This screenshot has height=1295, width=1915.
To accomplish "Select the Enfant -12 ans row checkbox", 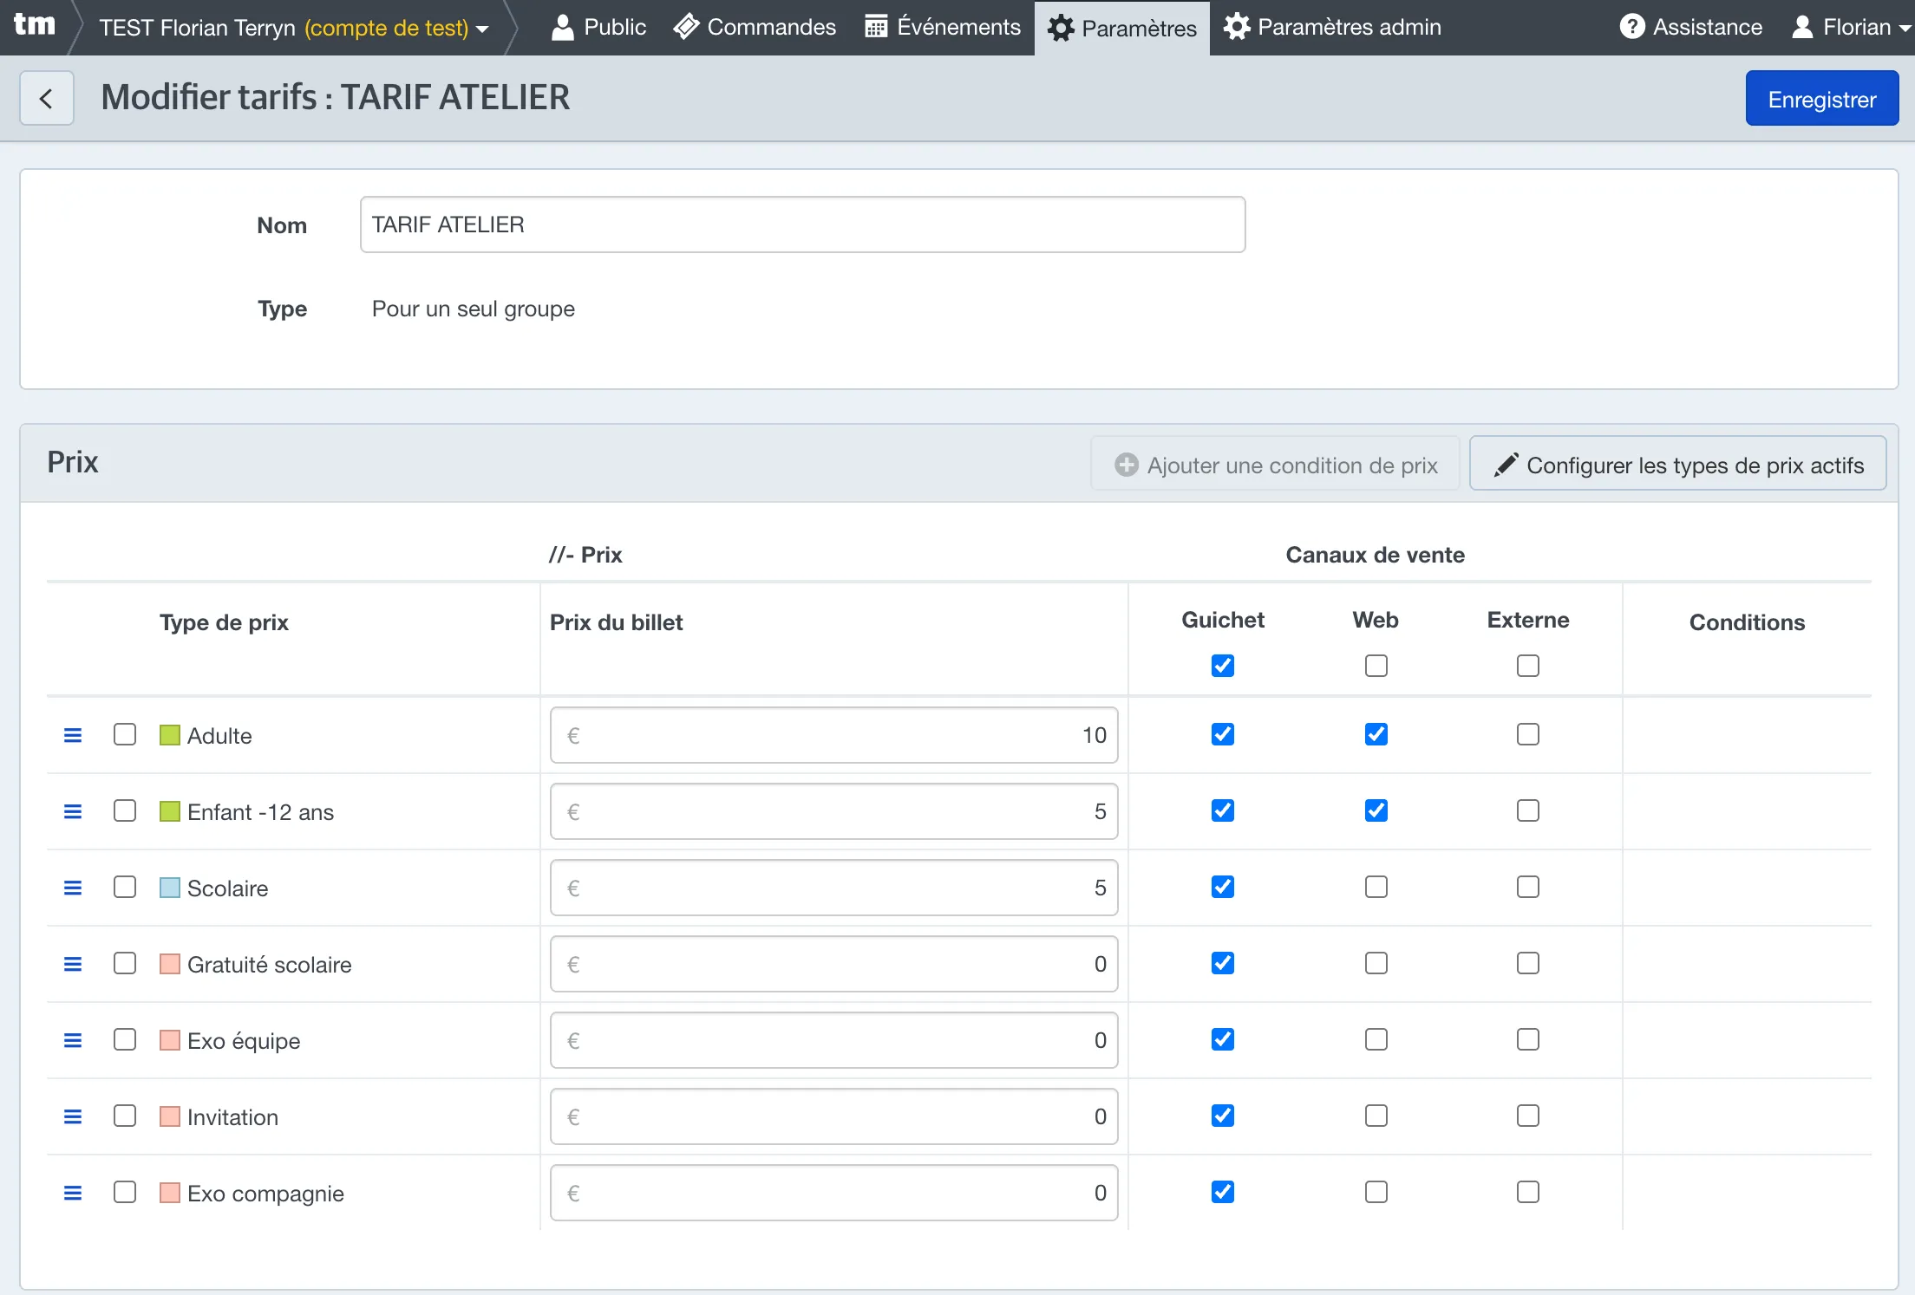I will tap(125, 810).
